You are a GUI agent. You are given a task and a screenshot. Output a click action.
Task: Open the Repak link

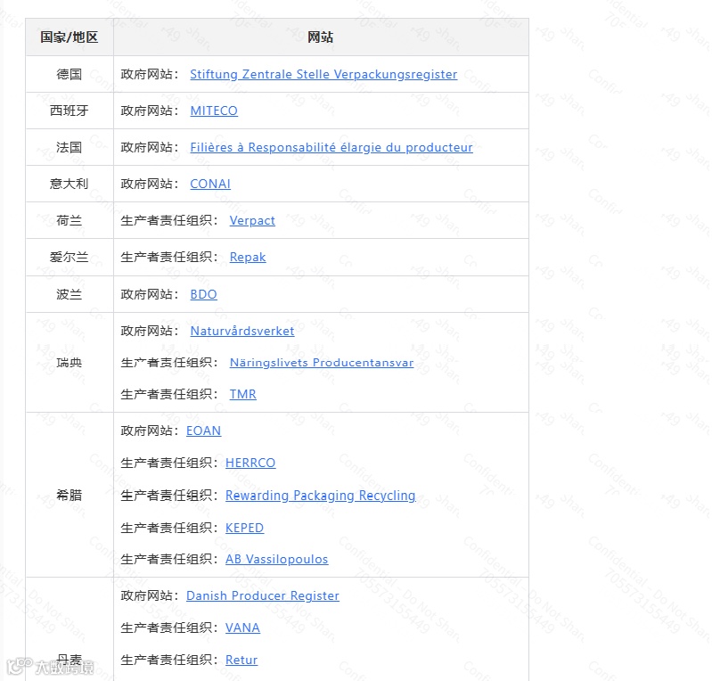248,257
